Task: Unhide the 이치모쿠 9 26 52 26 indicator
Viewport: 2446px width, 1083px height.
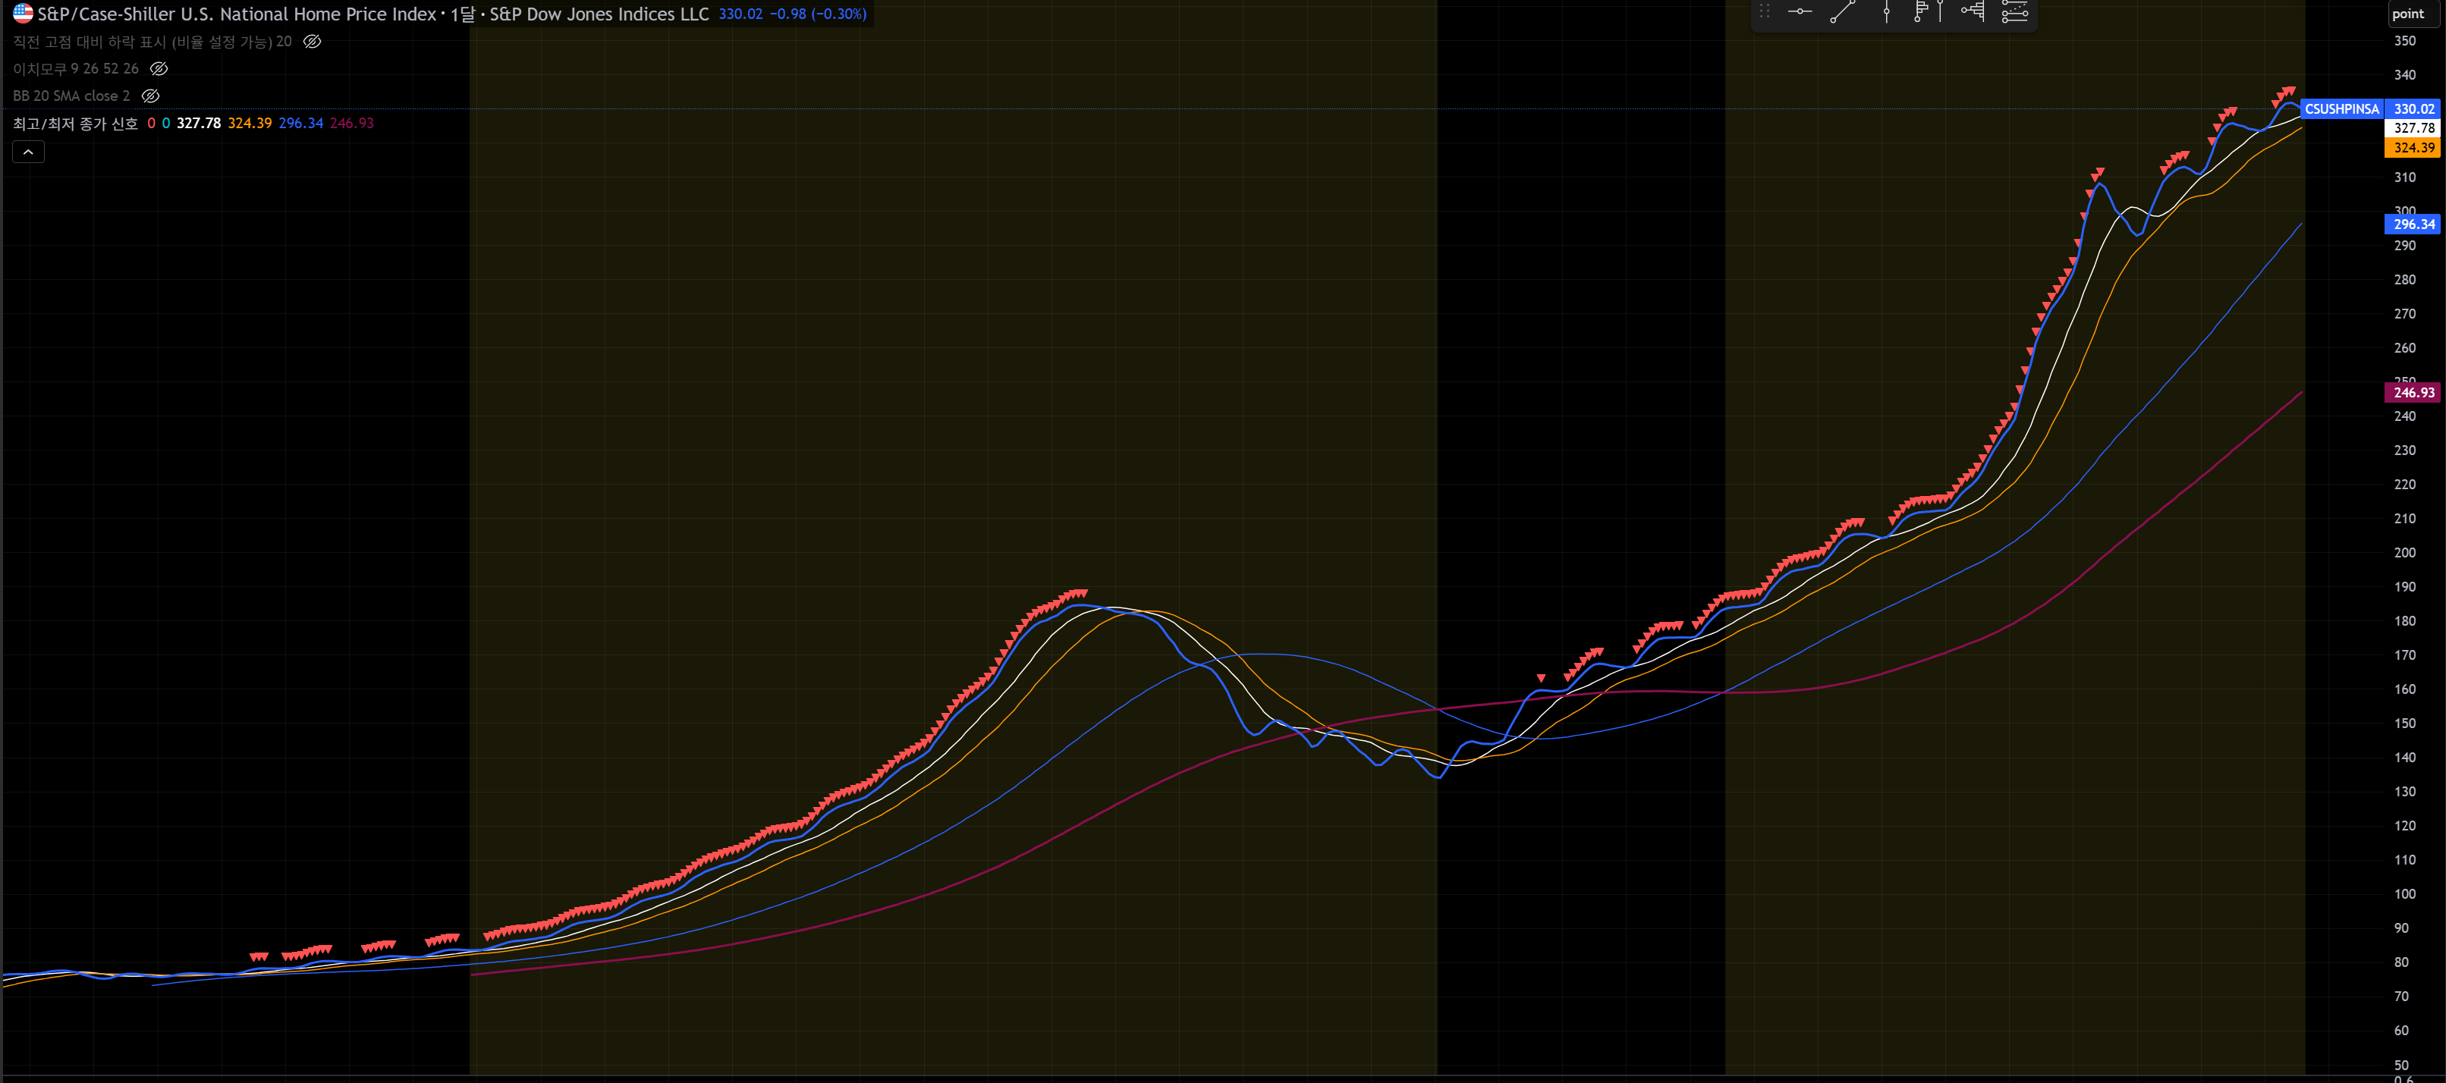Action: [x=159, y=68]
